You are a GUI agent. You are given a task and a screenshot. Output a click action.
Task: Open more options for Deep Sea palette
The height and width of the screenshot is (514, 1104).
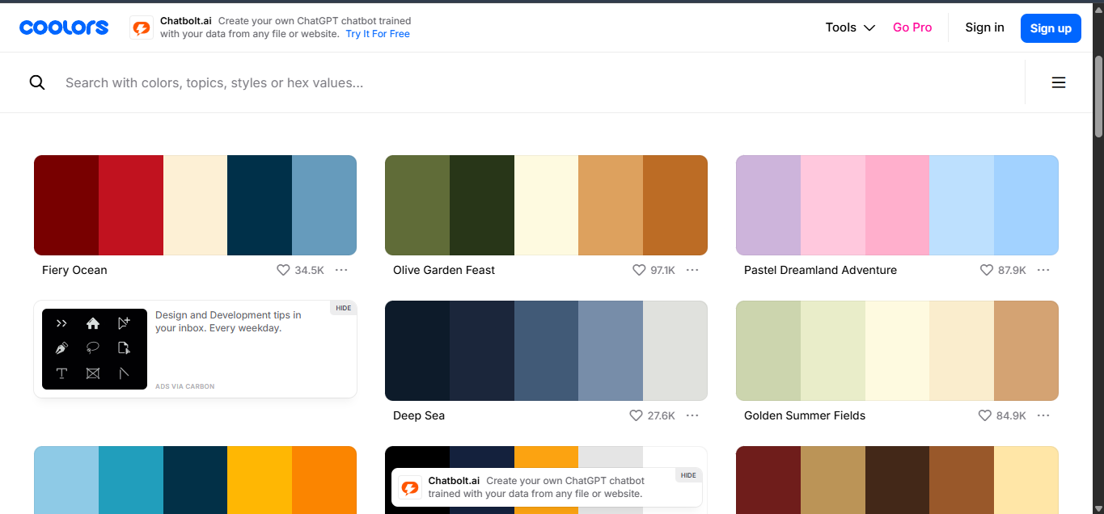(x=692, y=415)
